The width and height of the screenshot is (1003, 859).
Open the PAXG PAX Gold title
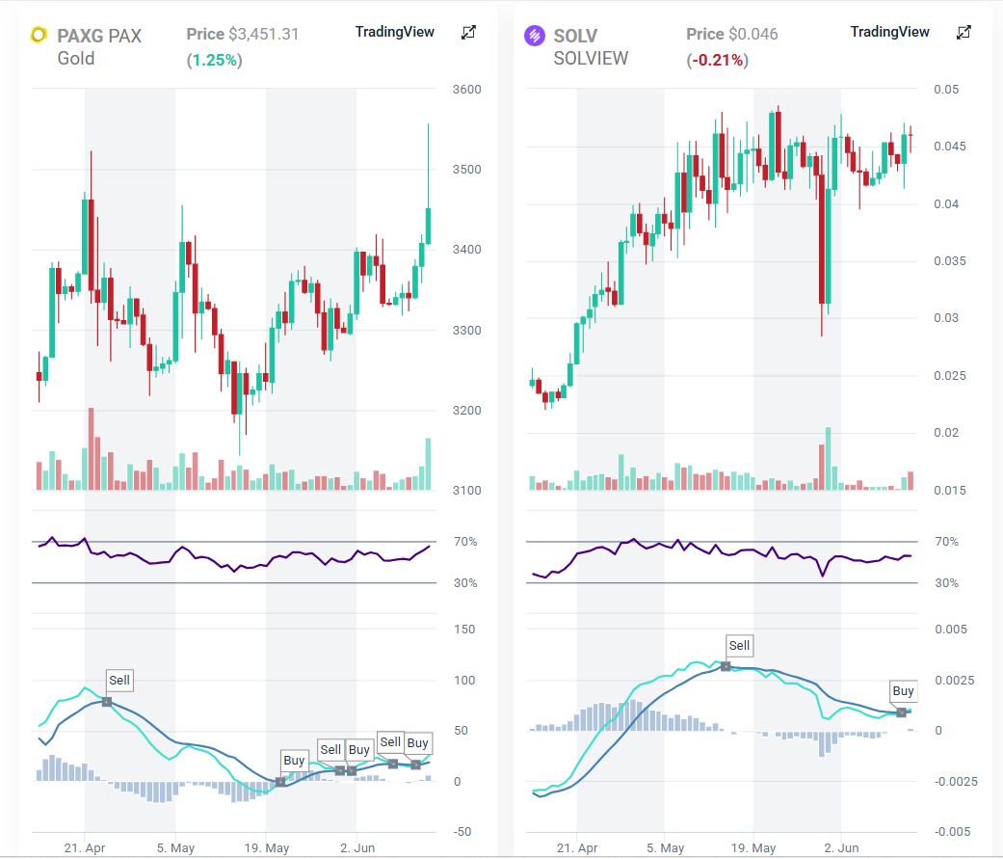[99, 46]
